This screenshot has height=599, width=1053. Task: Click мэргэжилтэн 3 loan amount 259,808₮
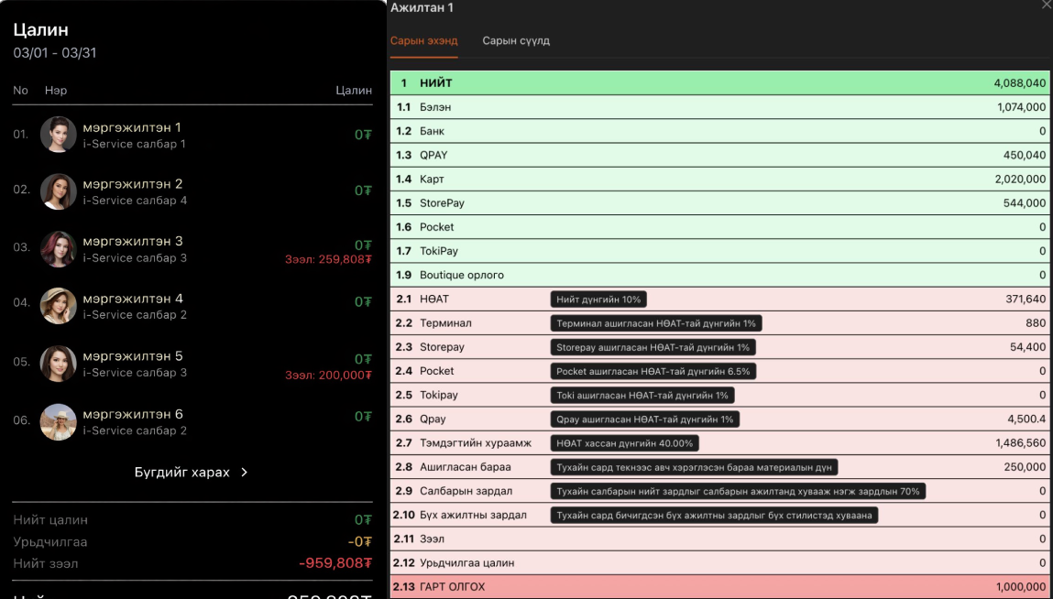[x=328, y=259]
